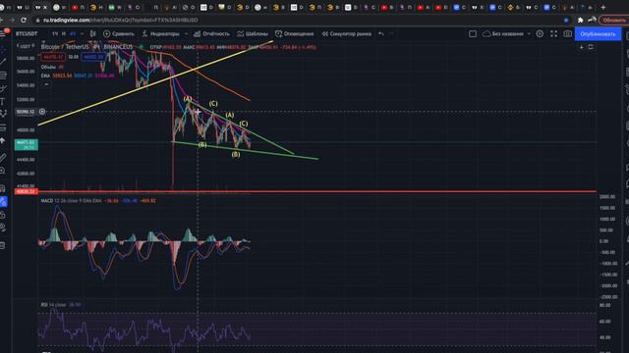The height and width of the screenshot is (353, 629).
Task: Click the red 40800 price label
Action: pos(27,192)
